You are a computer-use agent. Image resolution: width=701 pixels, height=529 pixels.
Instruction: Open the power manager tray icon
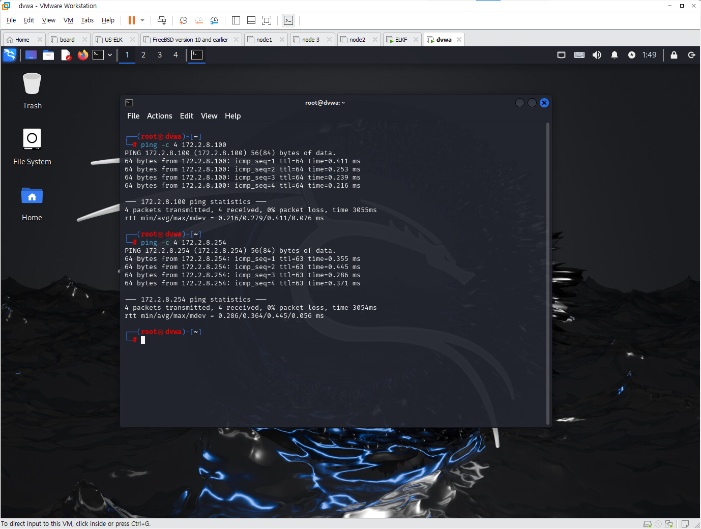[x=632, y=55]
